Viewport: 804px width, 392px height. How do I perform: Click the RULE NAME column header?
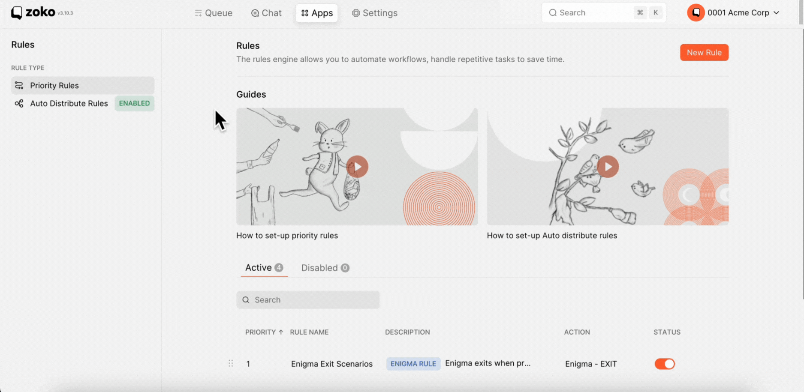(x=309, y=332)
